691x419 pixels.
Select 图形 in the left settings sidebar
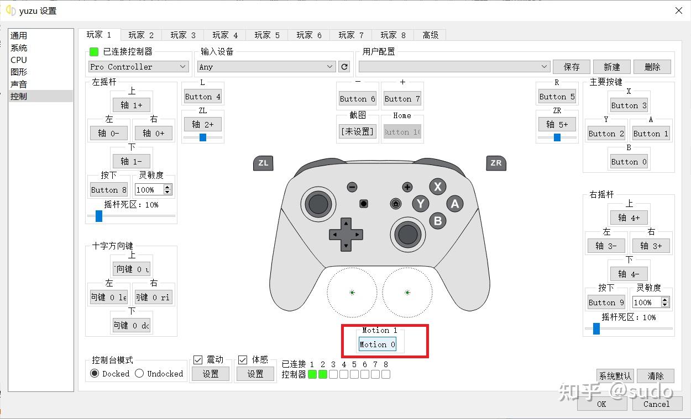pos(19,72)
